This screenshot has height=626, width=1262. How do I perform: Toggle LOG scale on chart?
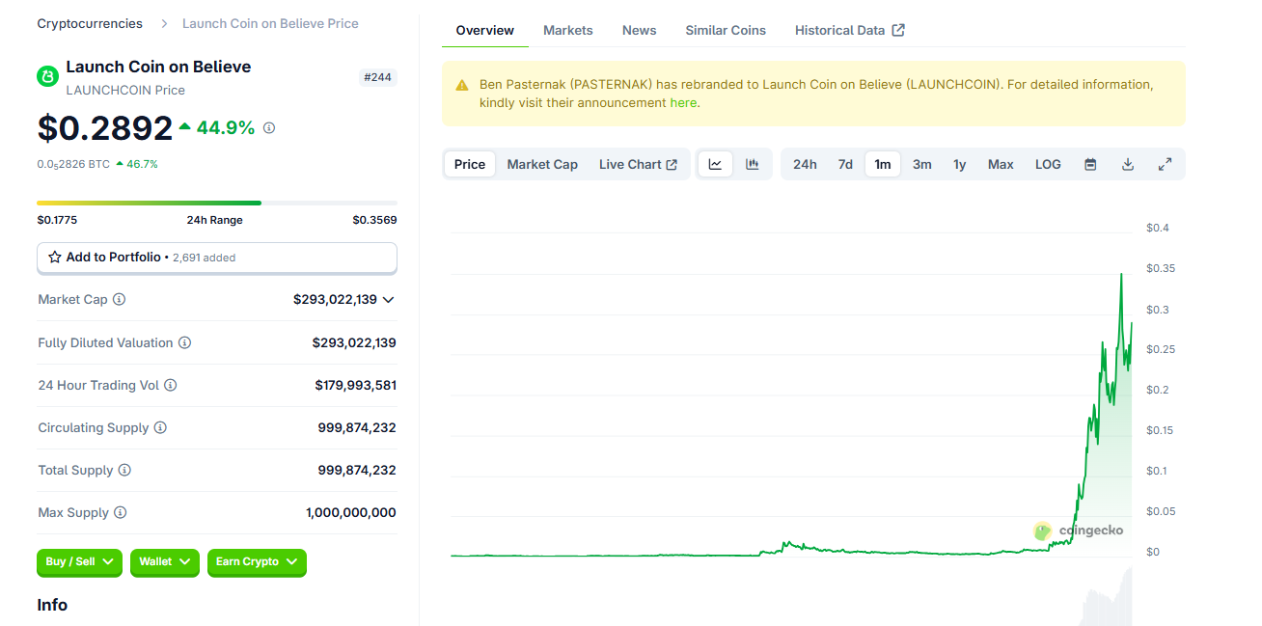coord(1048,164)
